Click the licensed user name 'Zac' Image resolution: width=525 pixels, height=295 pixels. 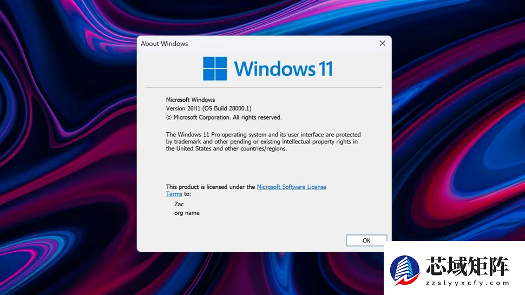coord(179,204)
